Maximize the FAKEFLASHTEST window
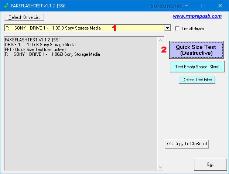This screenshot has width=229, height=174. [x=203, y=6]
